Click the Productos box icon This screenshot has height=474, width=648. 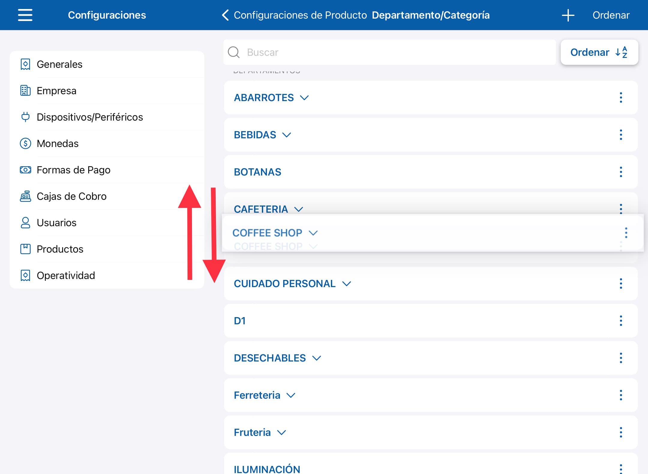25,249
